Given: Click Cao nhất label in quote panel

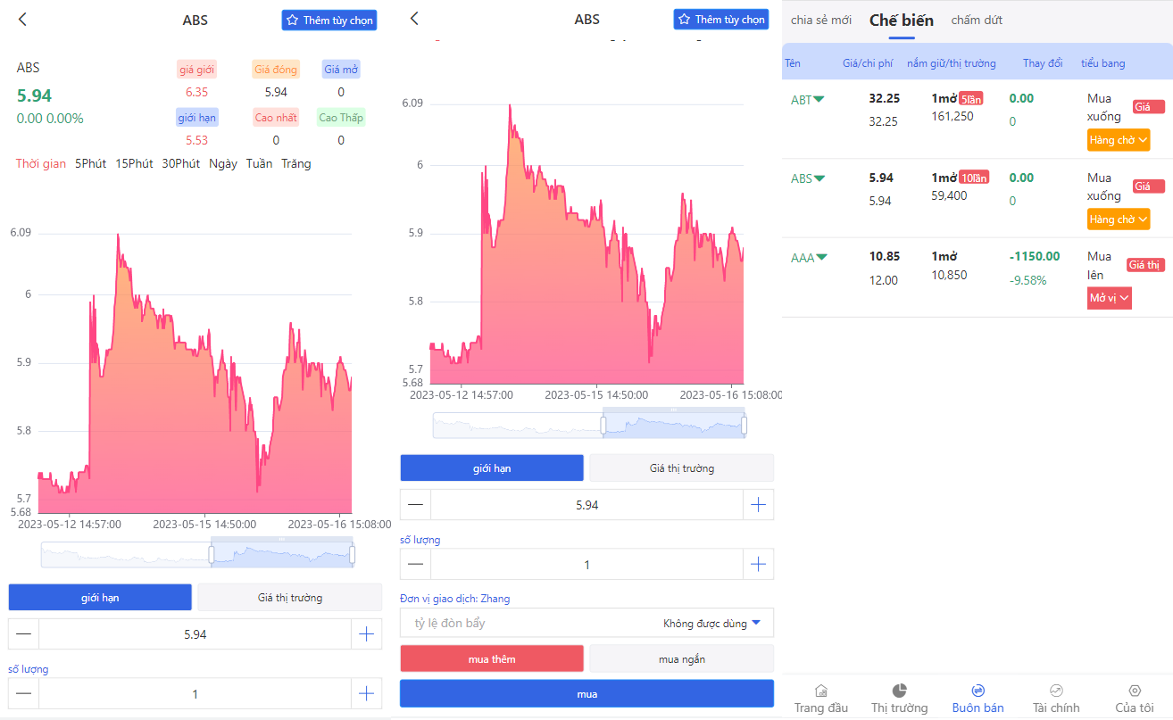Looking at the screenshot, I should 276,118.
